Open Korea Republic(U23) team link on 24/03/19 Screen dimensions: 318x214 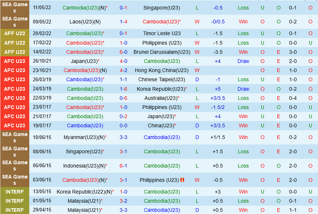[161, 89]
